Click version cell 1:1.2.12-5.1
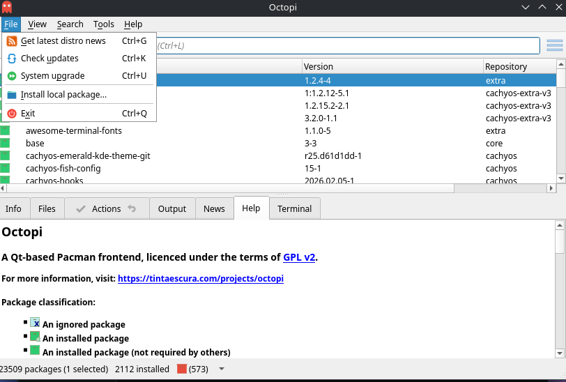Screen dimensions: 566x382 (327, 93)
